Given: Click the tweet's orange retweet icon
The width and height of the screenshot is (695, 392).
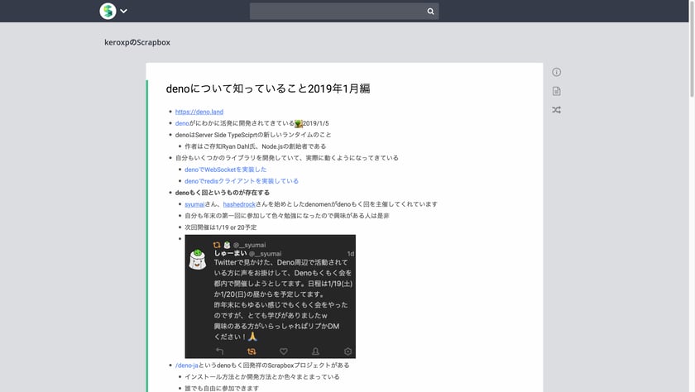Looking at the screenshot, I should pos(252,351).
